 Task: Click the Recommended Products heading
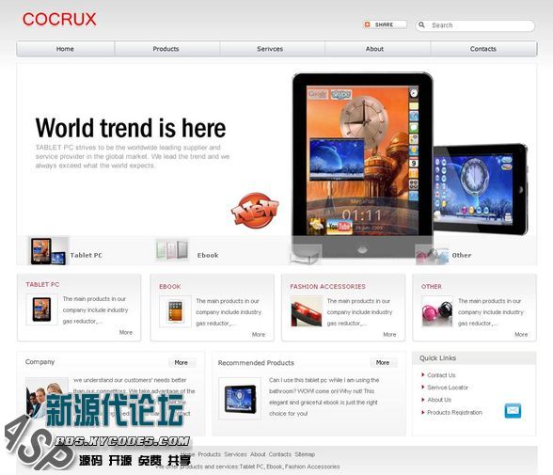[256, 363]
